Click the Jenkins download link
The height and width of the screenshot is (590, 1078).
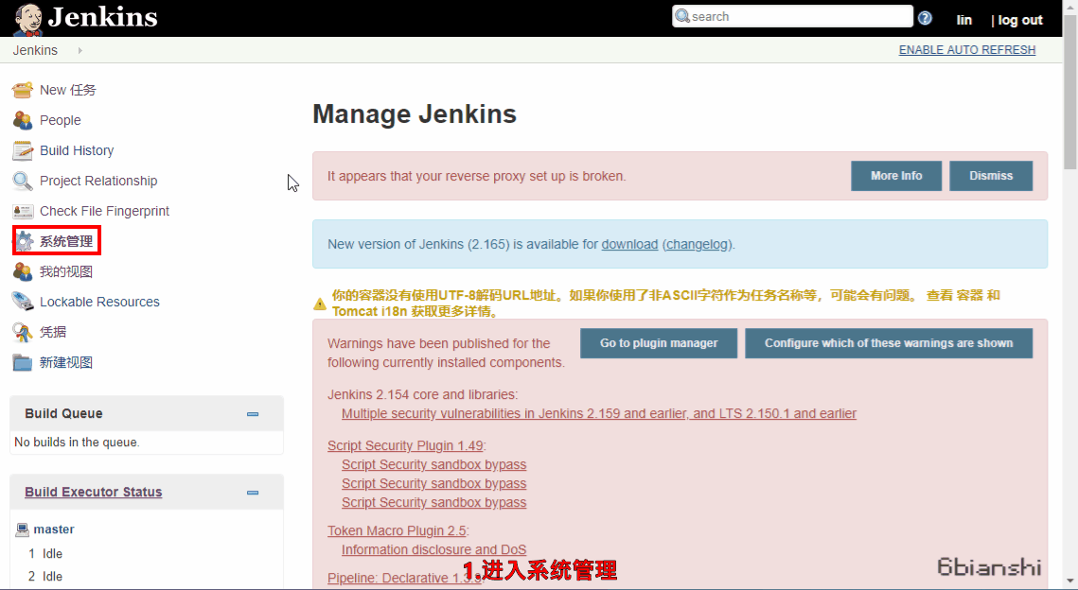click(629, 245)
